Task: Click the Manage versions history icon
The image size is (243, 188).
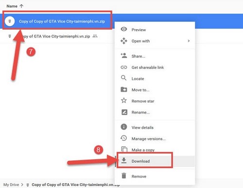Action: click(123, 138)
